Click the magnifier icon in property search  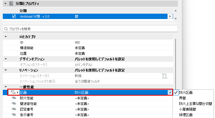tap(6, 29)
